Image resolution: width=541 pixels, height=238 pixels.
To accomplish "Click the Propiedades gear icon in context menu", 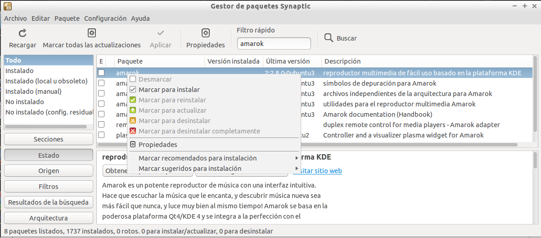I will tap(133, 145).
